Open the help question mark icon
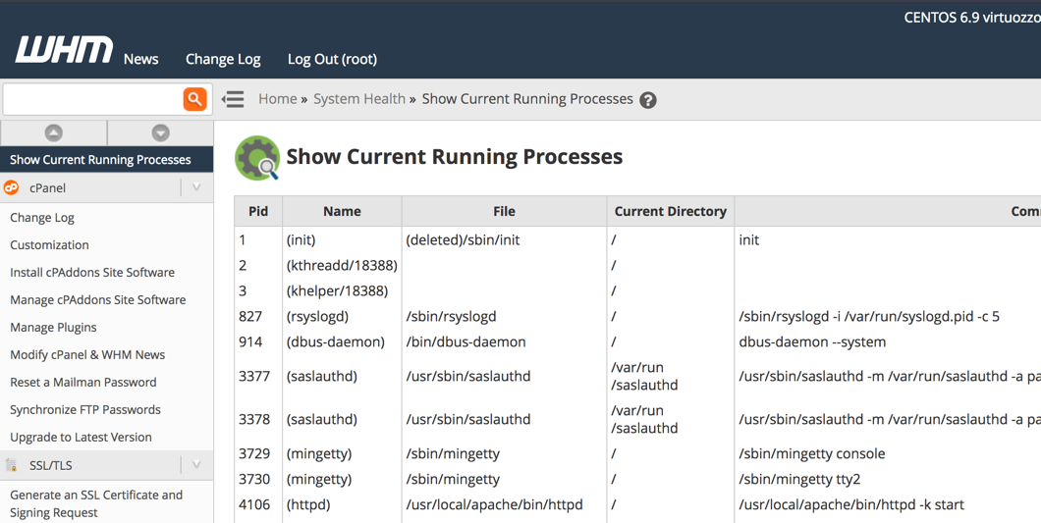This screenshot has width=1041, height=523. pyautogui.click(x=648, y=100)
